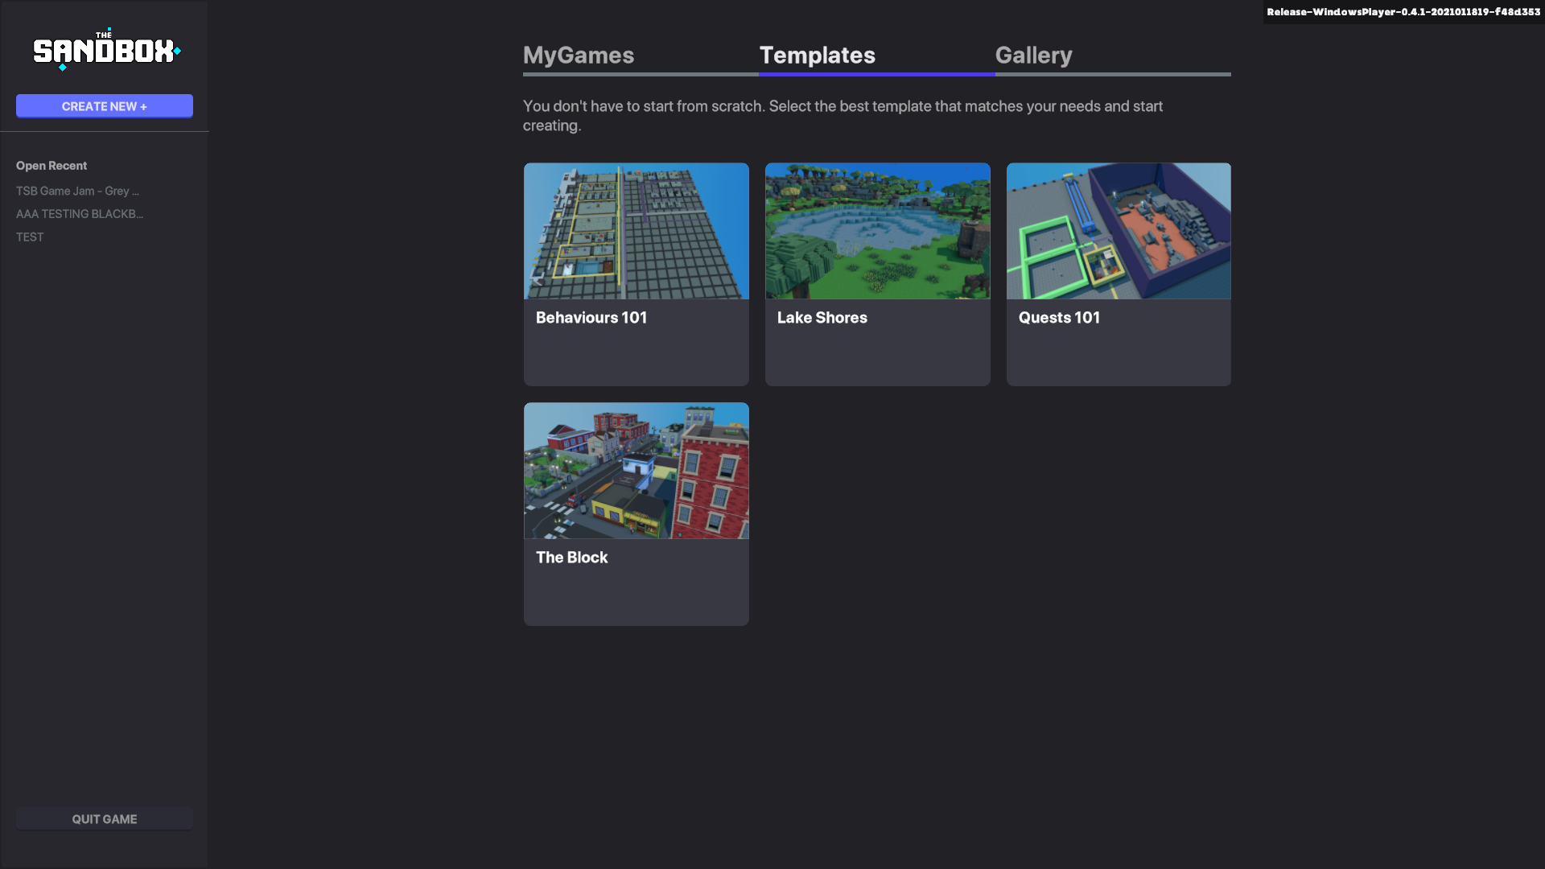Click the Quests 101 title text

pos(1059,318)
